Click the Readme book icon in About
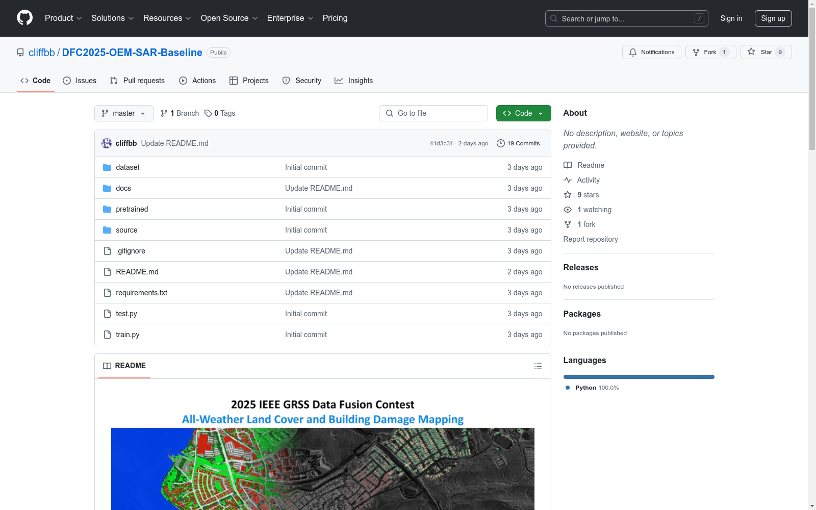Screen dimensions: 816x510 click(x=568, y=165)
